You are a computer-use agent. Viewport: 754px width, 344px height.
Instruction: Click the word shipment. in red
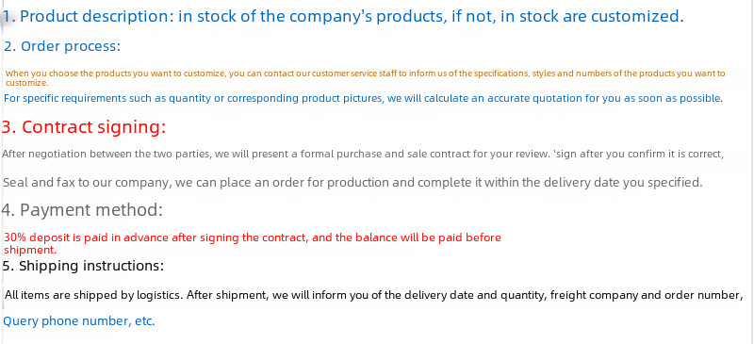(x=30, y=250)
